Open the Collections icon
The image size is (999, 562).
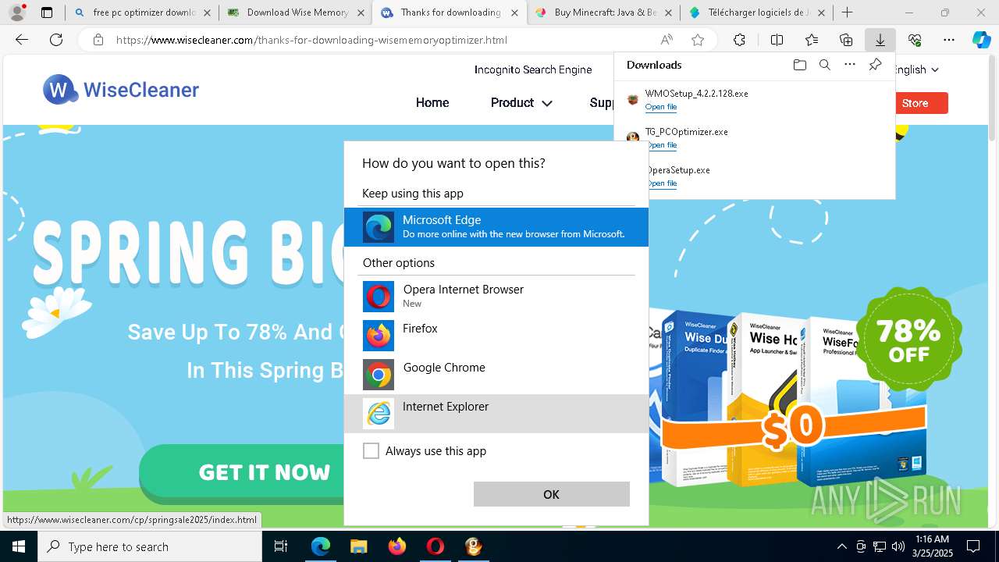(846, 41)
